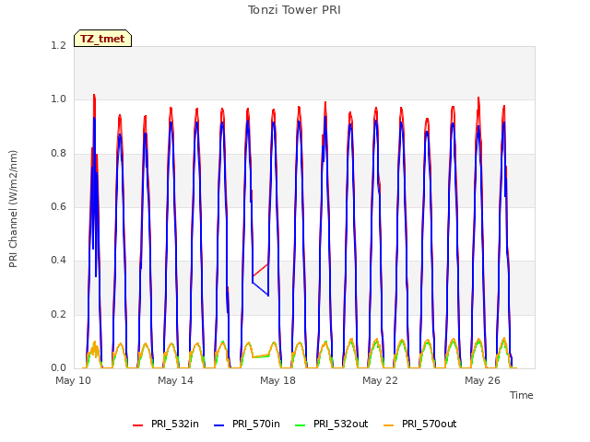
Task: Click the TZ_tmet annotation label
Action: tap(102, 39)
